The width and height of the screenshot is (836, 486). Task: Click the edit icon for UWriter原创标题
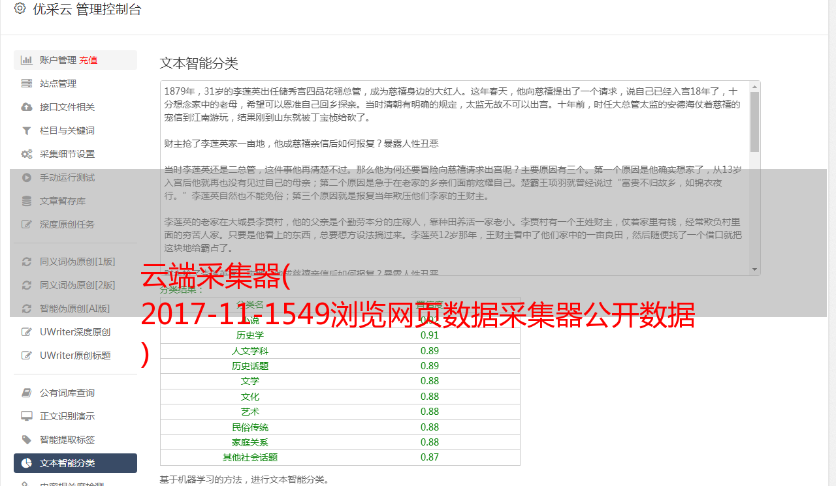[27, 356]
